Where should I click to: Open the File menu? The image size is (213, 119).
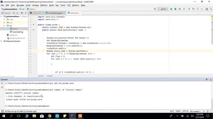point(2,5)
